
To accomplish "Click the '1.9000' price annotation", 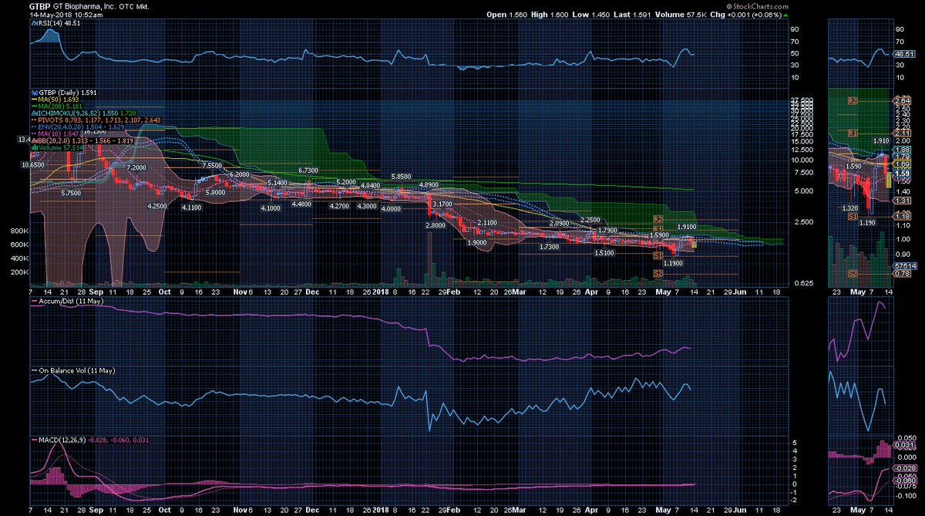I will [x=477, y=241].
